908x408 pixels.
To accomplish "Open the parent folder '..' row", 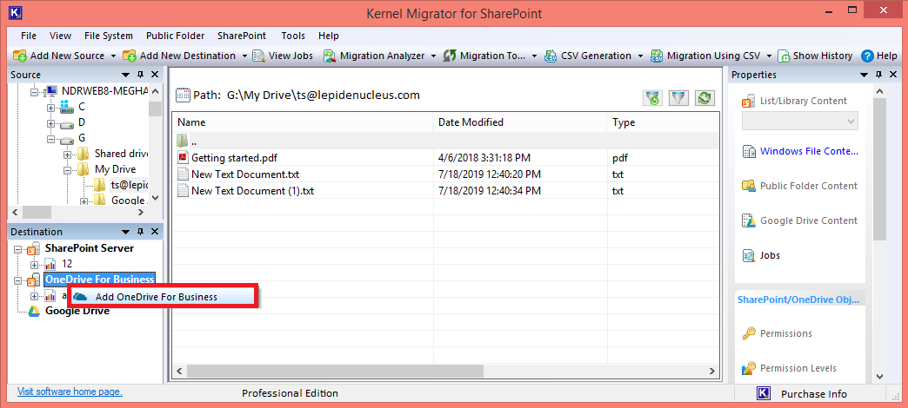I will (445, 141).
